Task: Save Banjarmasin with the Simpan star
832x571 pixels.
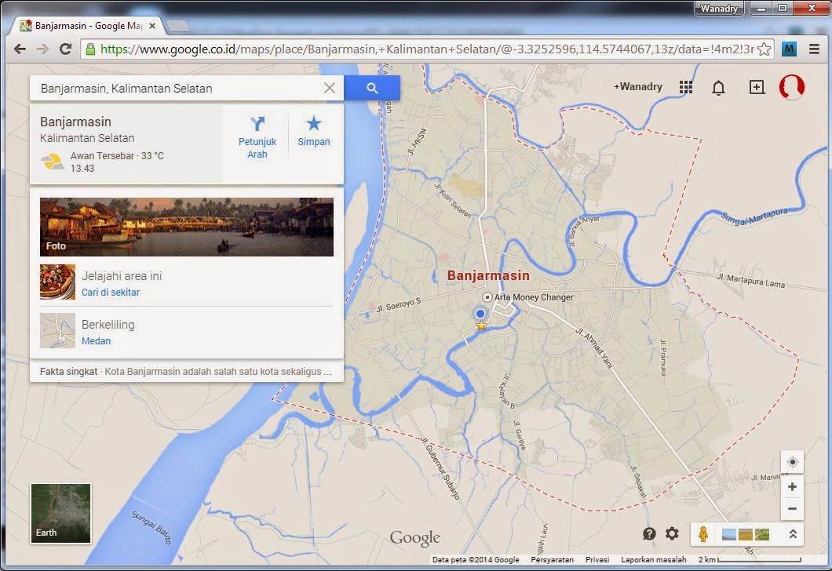Action: pos(313,124)
